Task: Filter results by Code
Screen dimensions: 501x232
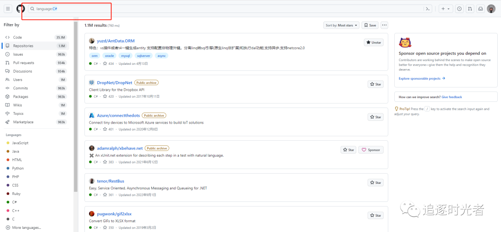Action: (36, 38)
